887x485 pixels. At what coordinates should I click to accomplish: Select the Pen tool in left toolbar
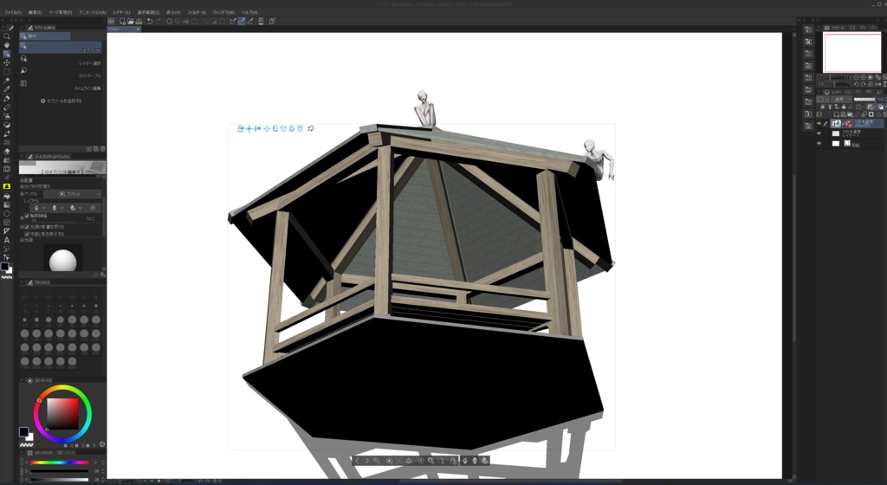click(7, 99)
